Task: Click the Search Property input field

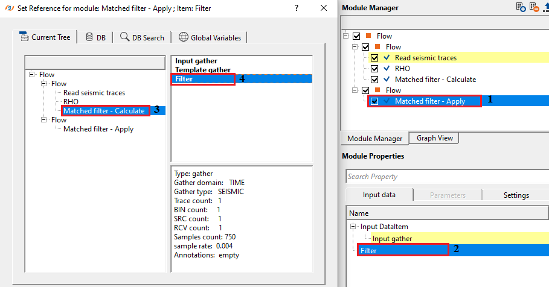Action: click(447, 177)
